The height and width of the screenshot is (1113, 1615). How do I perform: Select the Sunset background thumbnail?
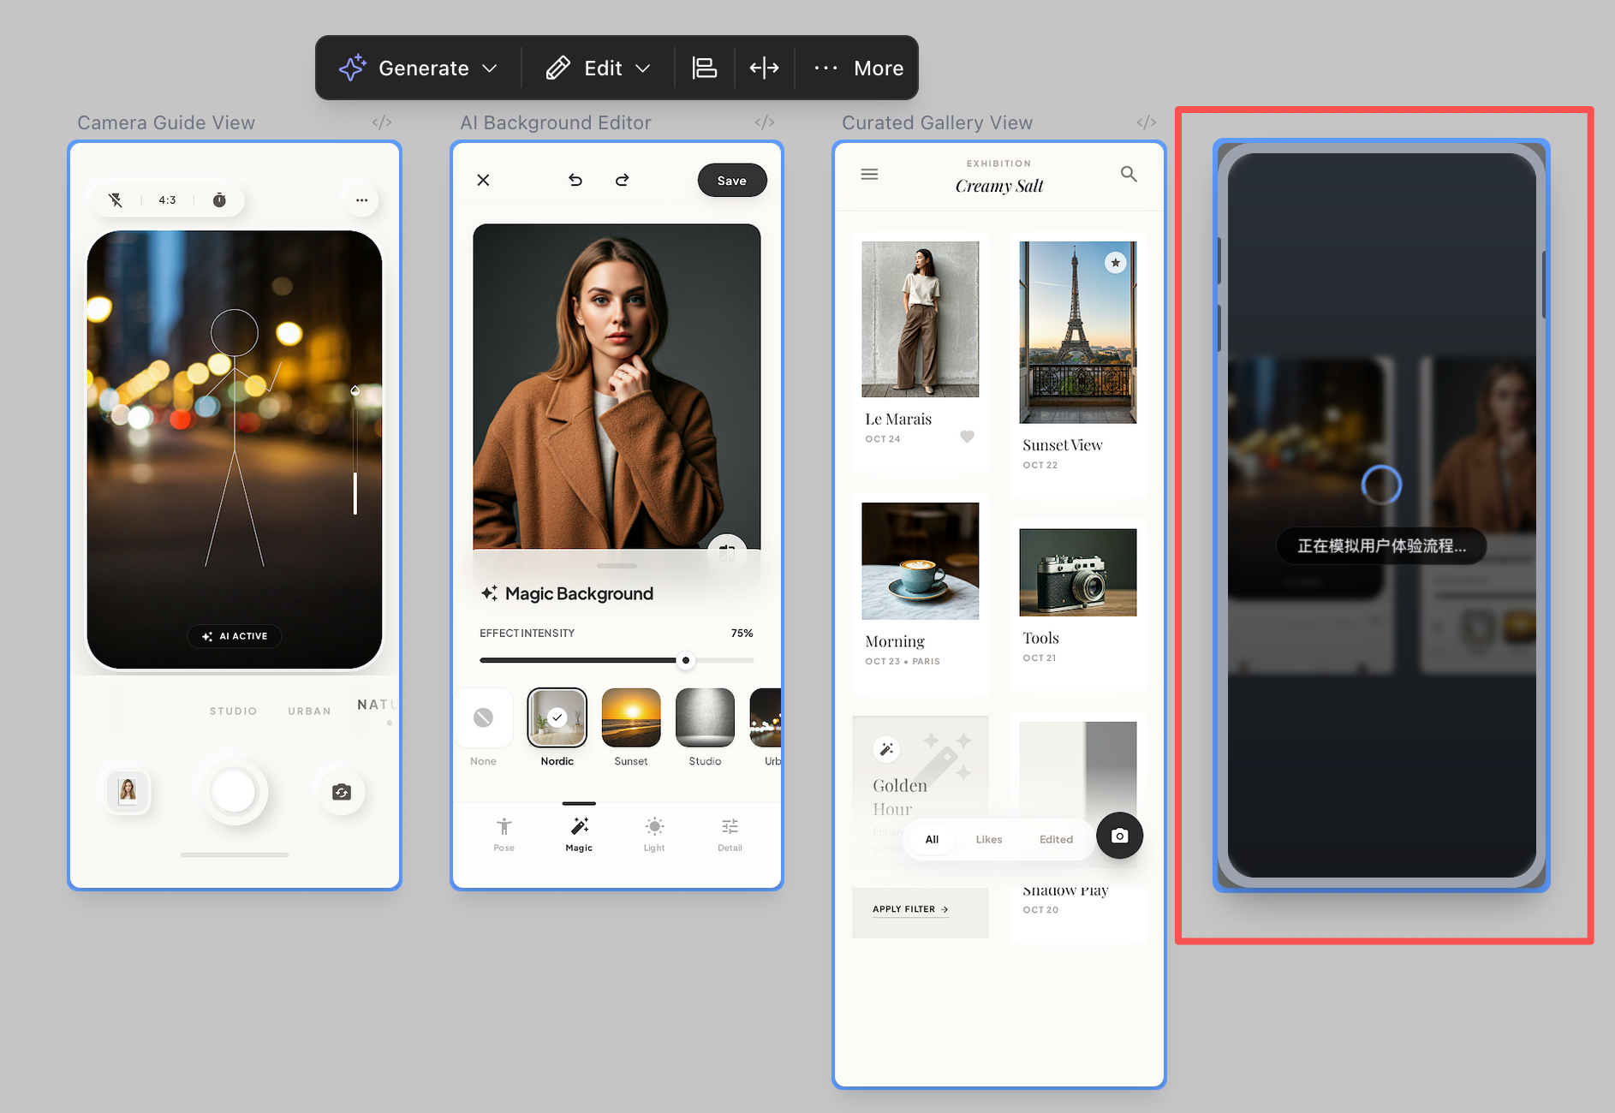coord(631,718)
